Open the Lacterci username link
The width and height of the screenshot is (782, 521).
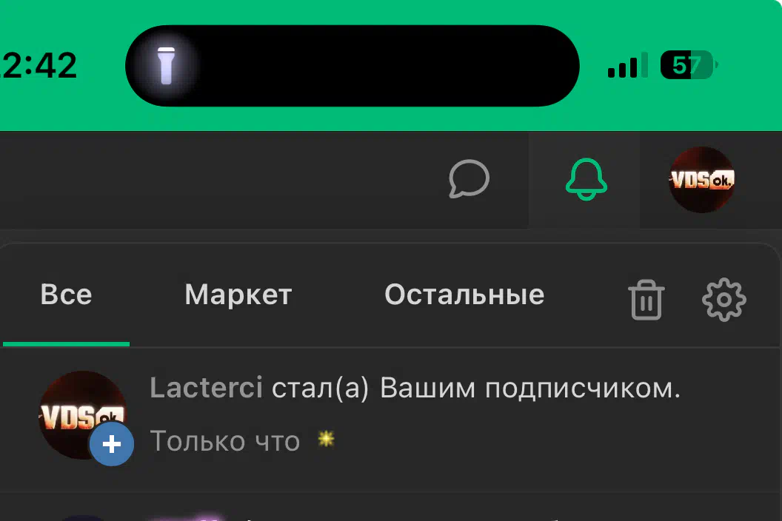(206, 387)
